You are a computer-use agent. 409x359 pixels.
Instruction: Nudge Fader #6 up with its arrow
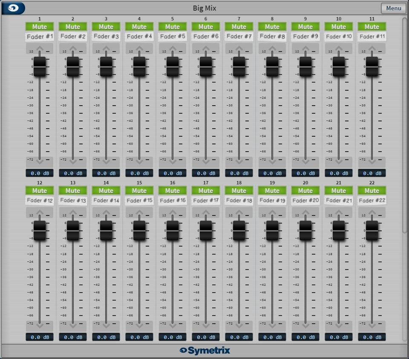coord(206,48)
